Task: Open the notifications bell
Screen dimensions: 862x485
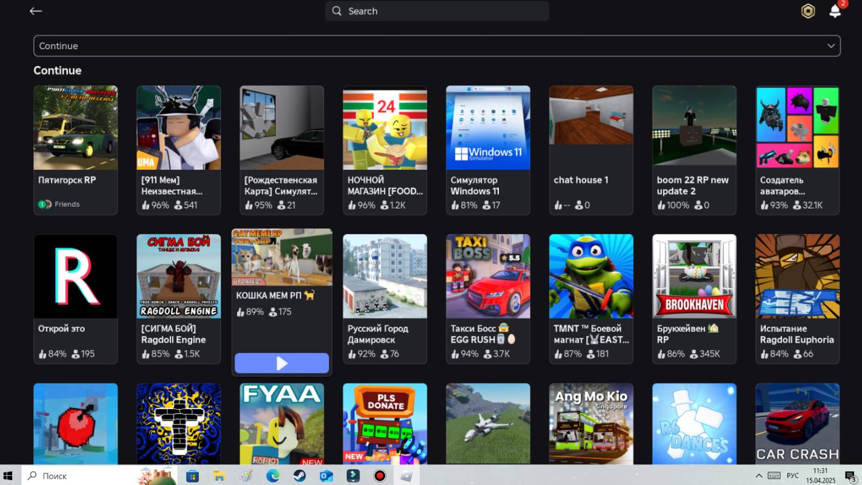Action: pyautogui.click(x=835, y=11)
